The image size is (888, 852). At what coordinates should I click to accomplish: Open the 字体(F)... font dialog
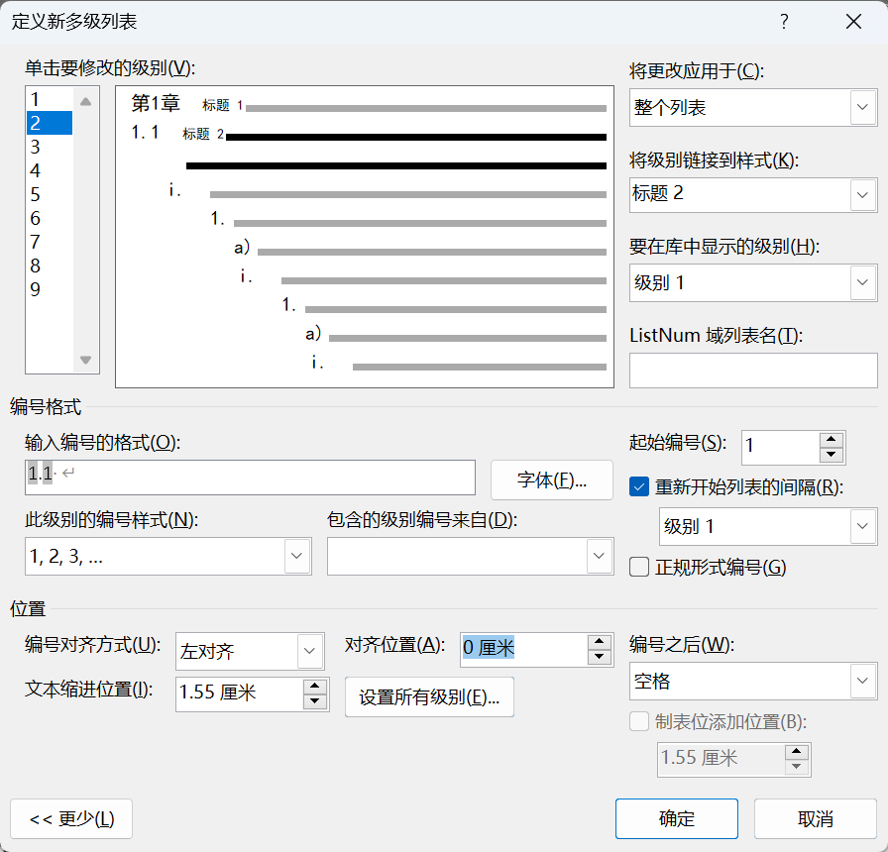click(552, 480)
